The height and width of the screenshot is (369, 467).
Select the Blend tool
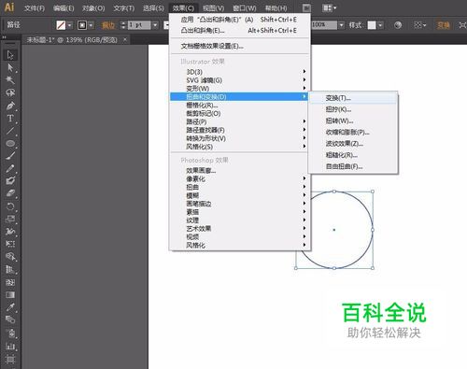[x=10, y=319]
